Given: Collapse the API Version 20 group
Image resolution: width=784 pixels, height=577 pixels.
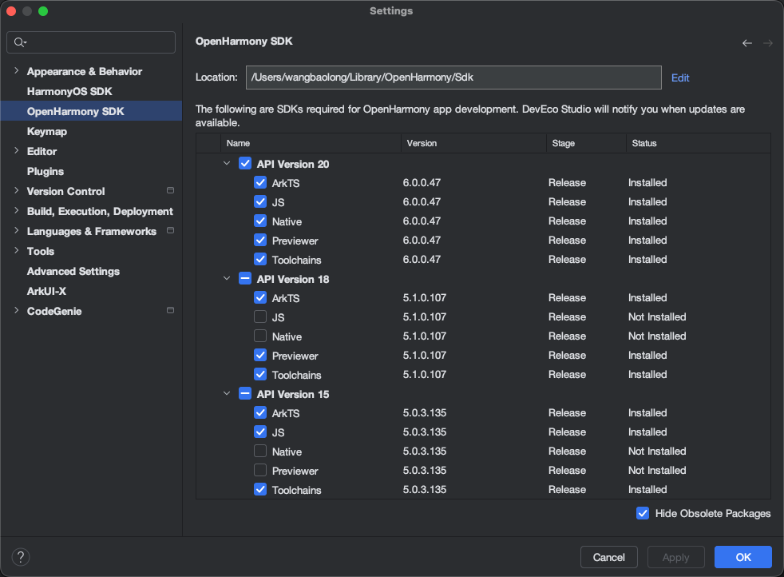Looking at the screenshot, I should [227, 164].
